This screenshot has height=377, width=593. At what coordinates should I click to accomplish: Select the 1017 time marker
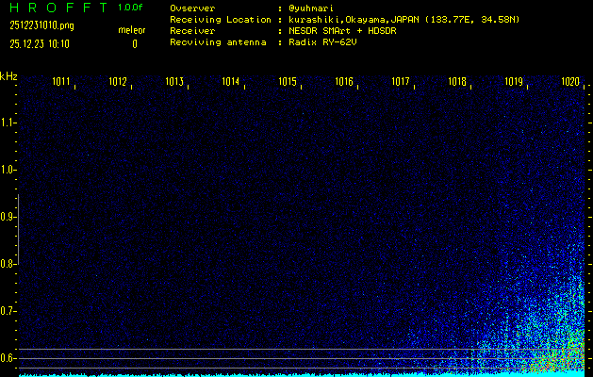tap(401, 83)
